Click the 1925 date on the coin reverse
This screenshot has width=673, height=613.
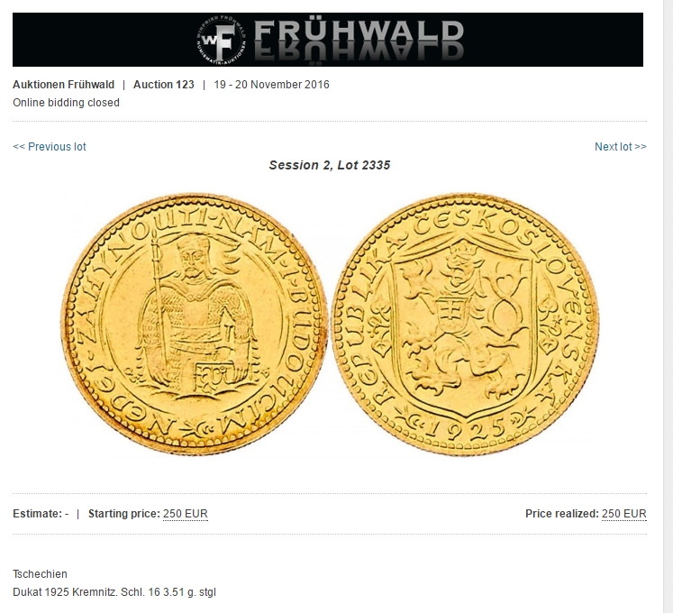coord(467,427)
